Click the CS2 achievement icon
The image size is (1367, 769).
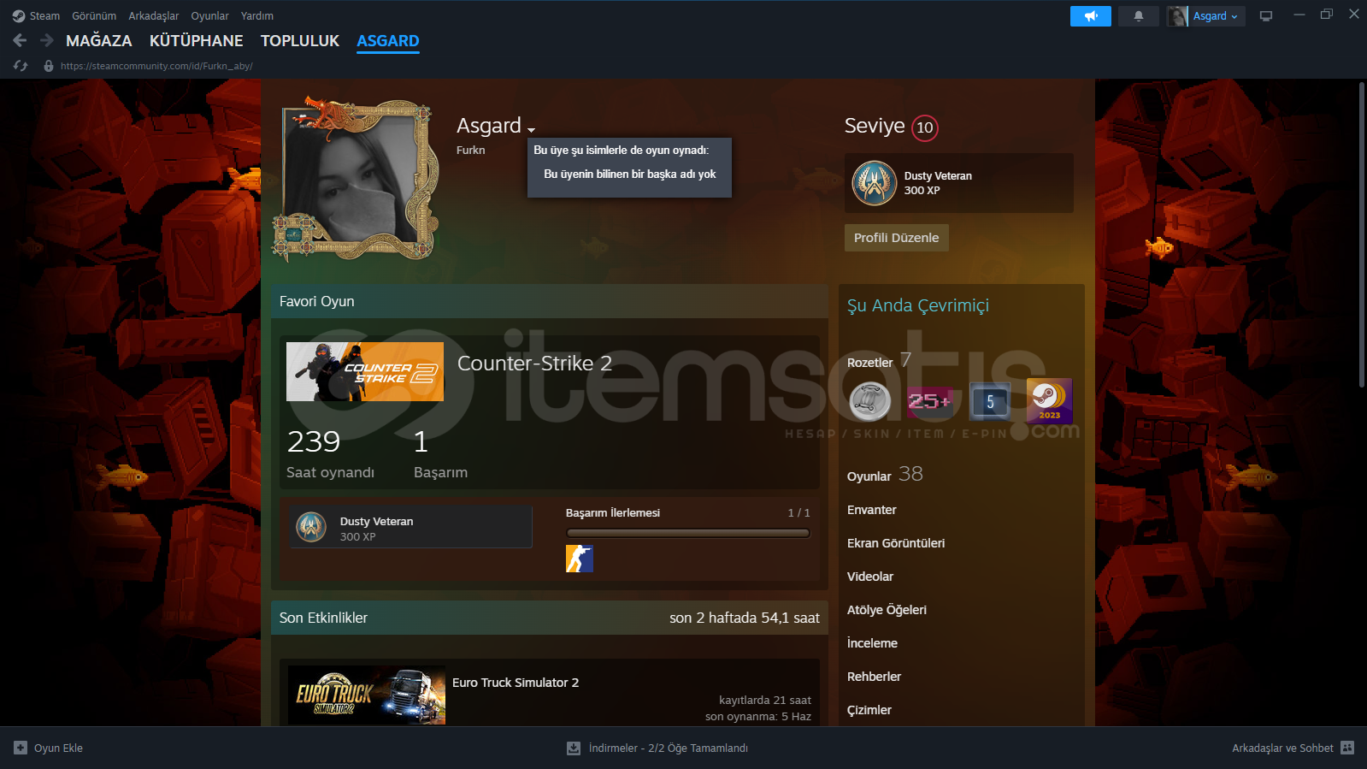[x=580, y=559]
